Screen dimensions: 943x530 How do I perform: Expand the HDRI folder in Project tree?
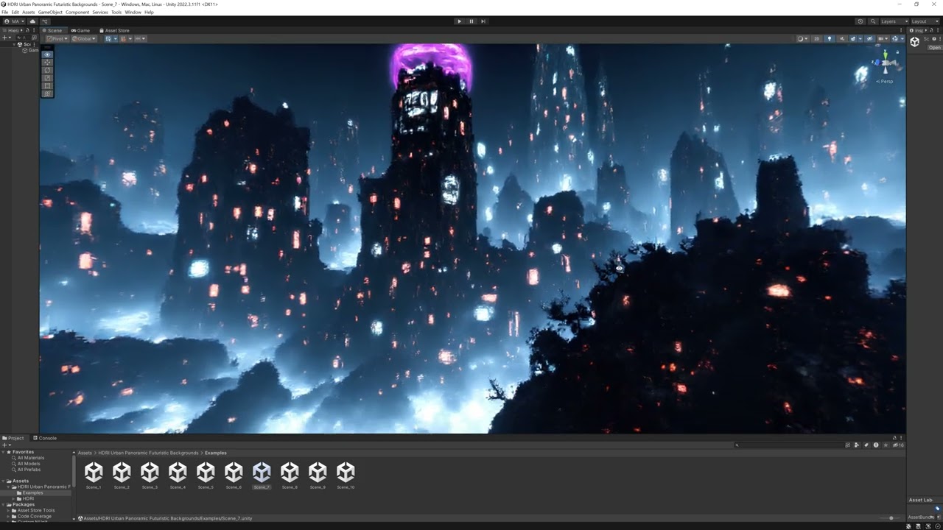click(x=15, y=499)
